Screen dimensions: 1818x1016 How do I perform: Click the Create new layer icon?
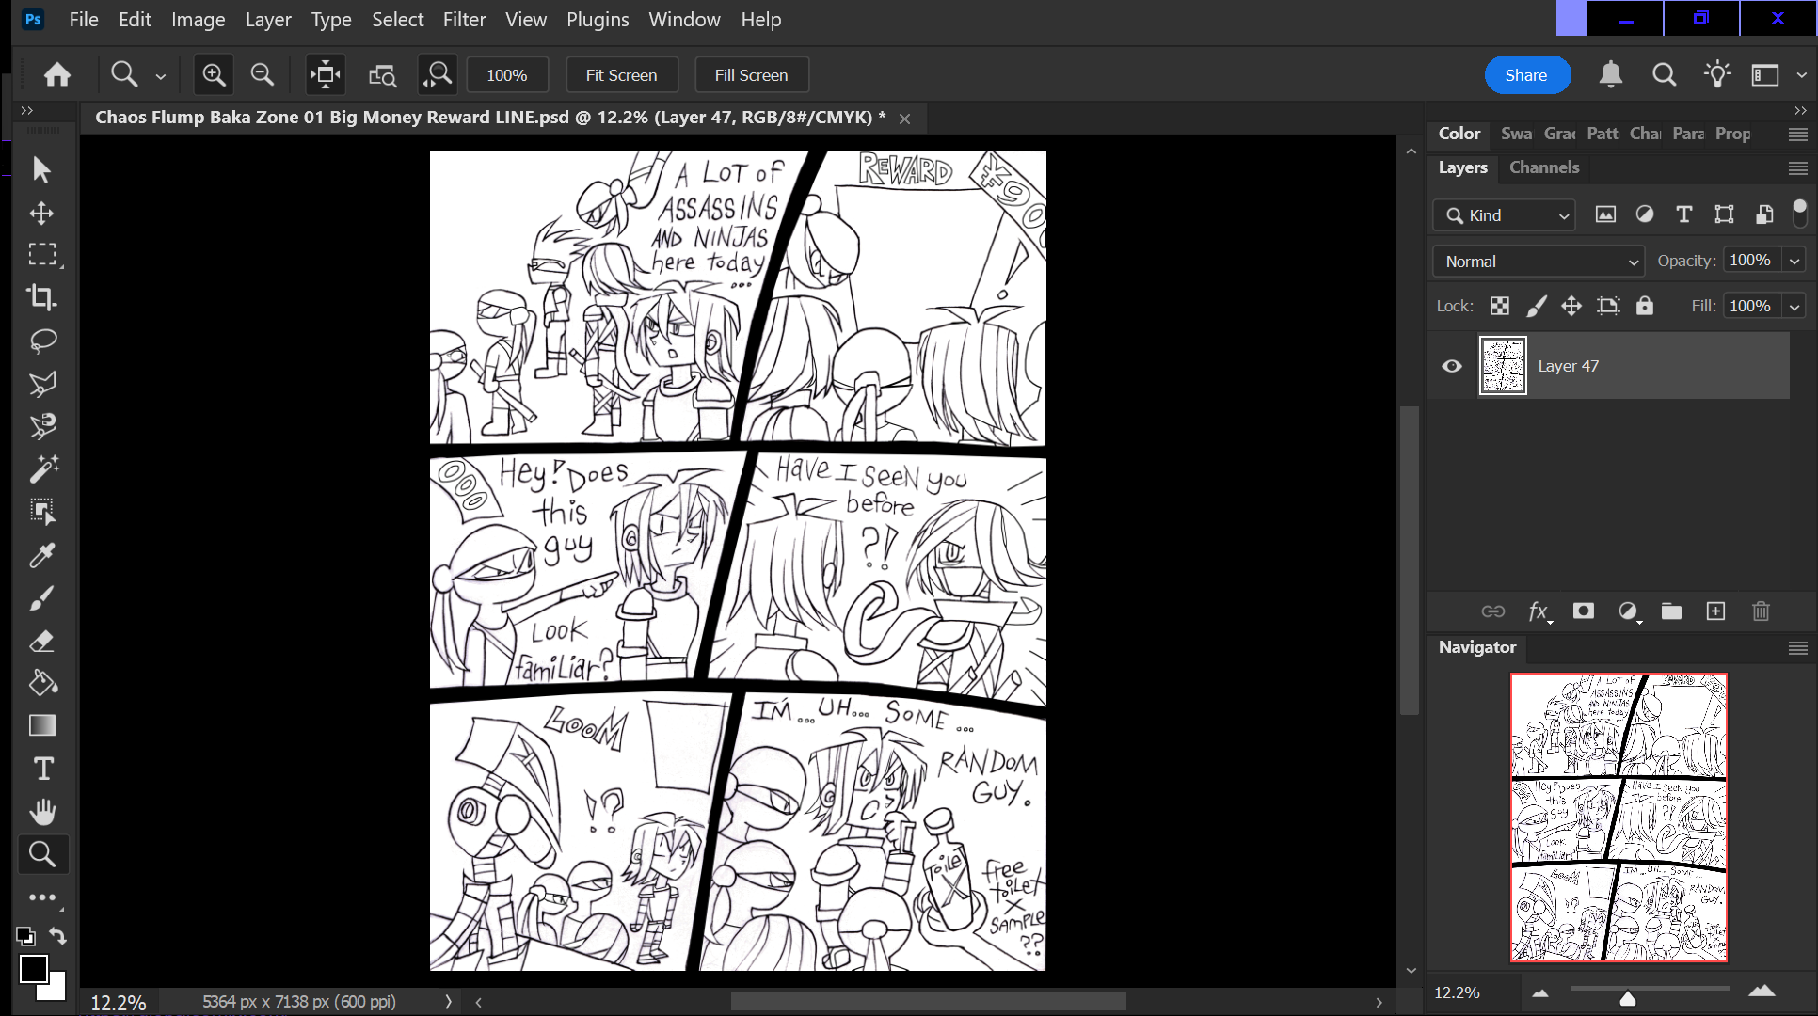coord(1715,611)
